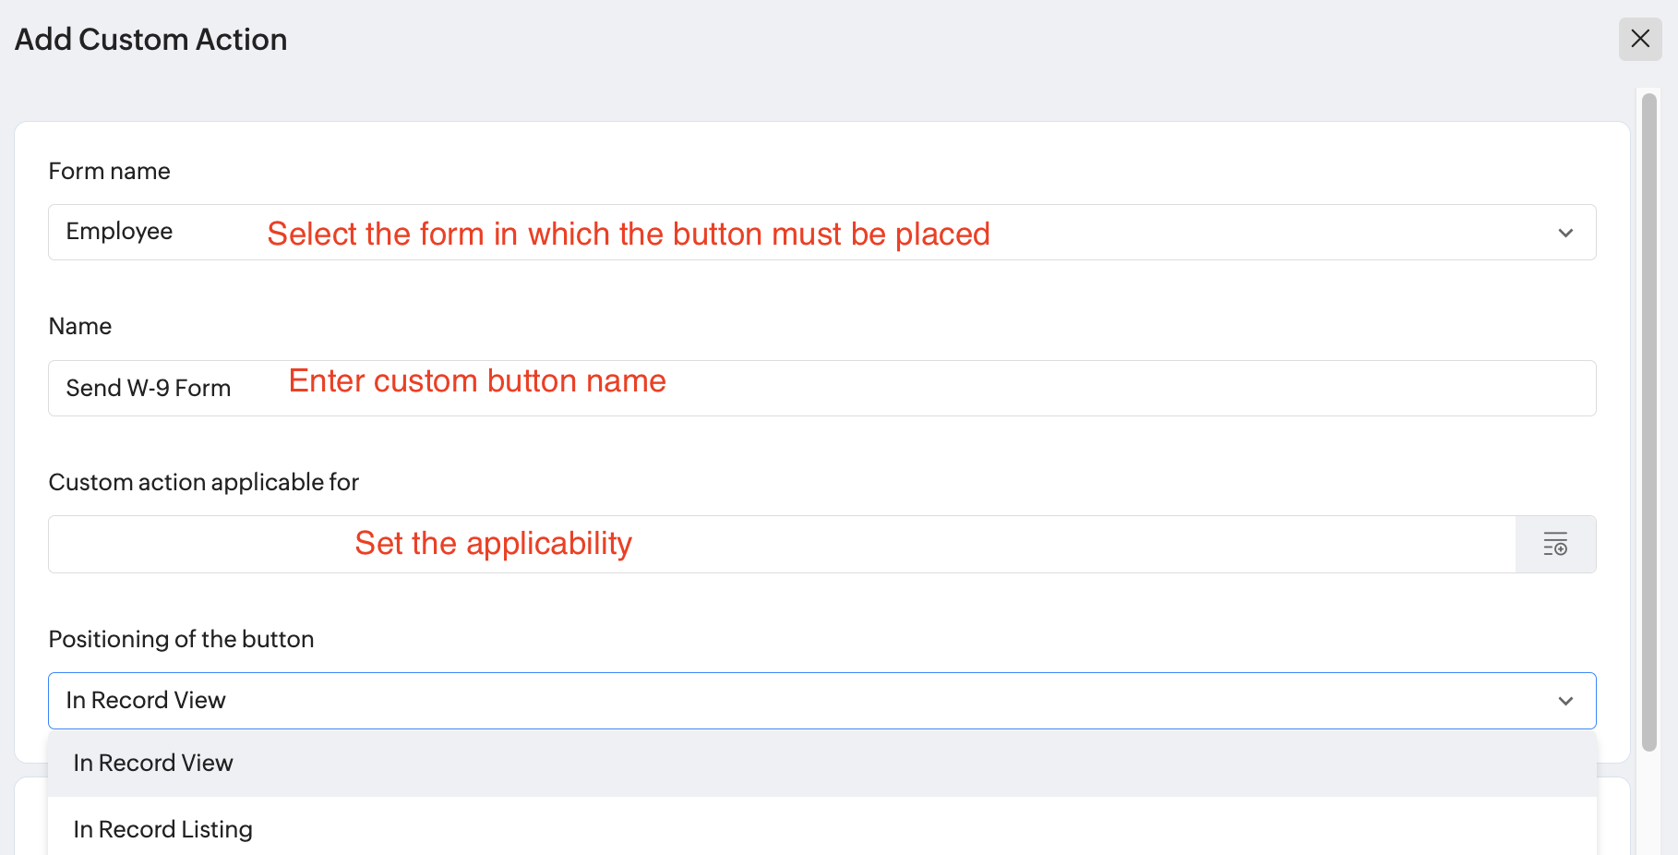Open the applicability criteria list icon
The height and width of the screenshot is (855, 1678).
[1555, 544]
